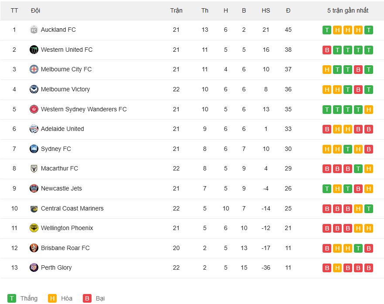The image size is (384, 304).
Task: Click the Central Coast Mariners crest
Action: click(x=34, y=208)
